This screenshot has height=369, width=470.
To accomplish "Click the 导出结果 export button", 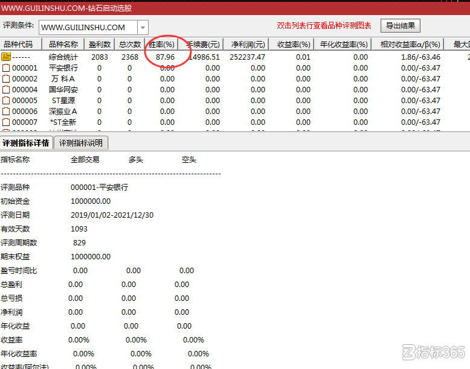I will coord(400,26).
